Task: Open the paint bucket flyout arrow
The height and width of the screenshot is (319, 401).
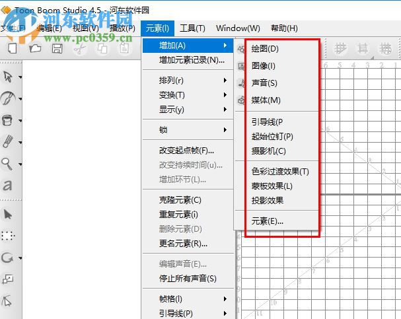Action: pos(20,120)
